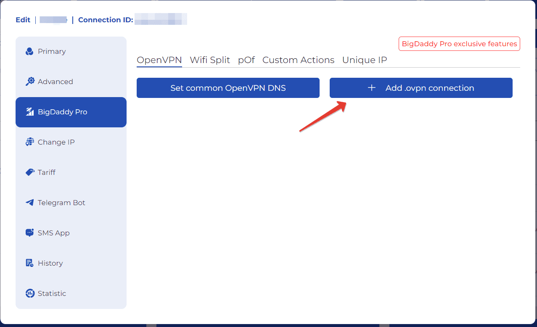Click the Telegram Bot paper plane icon
This screenshot has width=537, height=327.
coord(29,203)
